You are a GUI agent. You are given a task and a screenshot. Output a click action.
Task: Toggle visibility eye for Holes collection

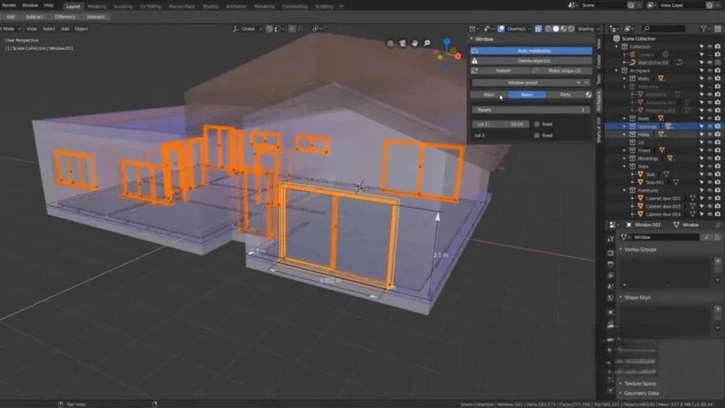click(x=710, y=134)
